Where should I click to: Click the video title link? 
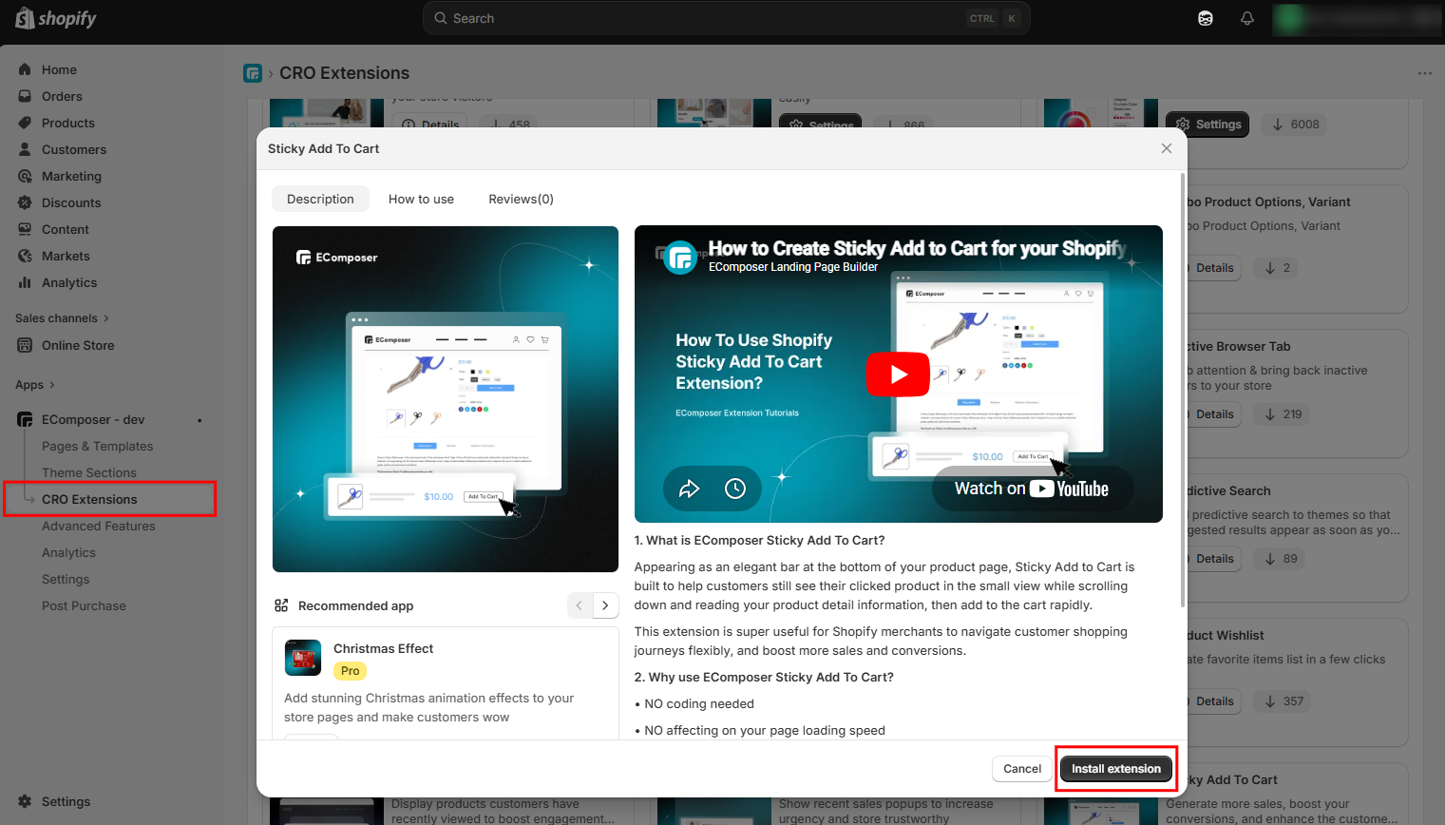point(917,248)
